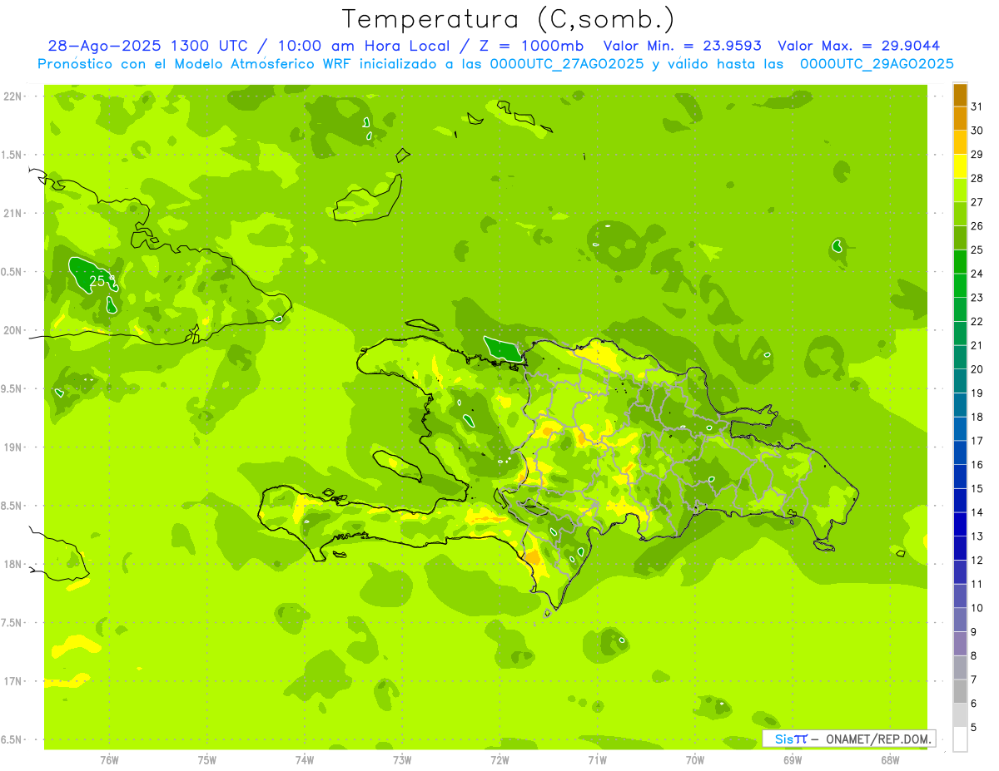Click the "17N" latitude axis label
Image resolution: width=999 pixels, height=771 pixels.
(12, 682)
